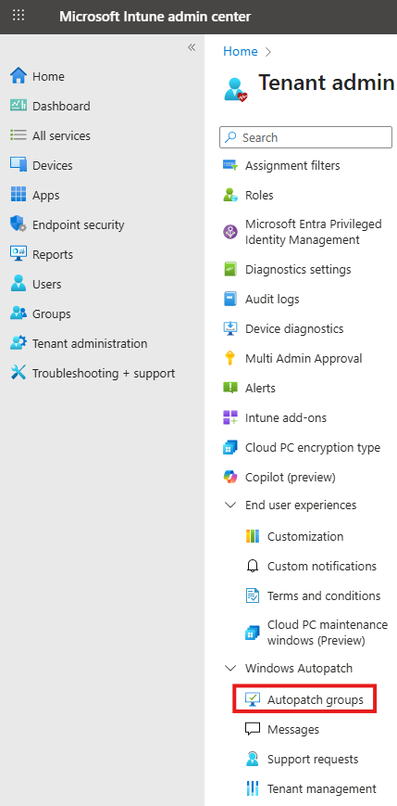Open Copilot (preview) item
397x806 pixels.
click(x=291, y=477)
